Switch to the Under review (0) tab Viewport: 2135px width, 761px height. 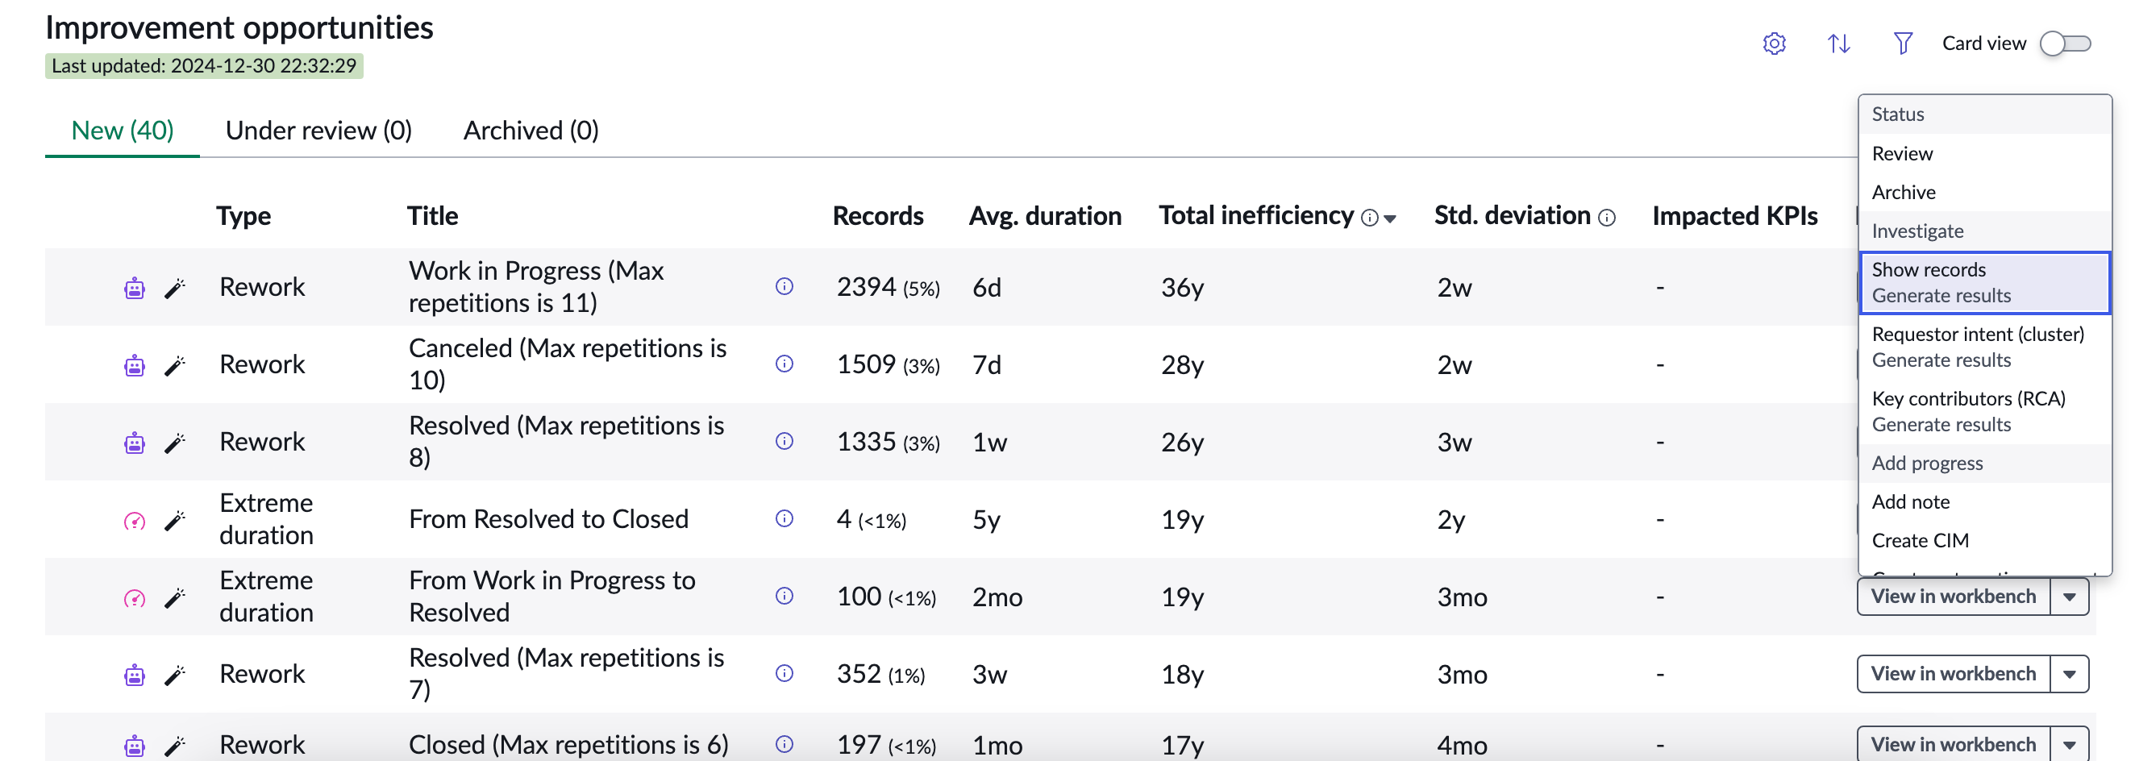pos(318,130)
